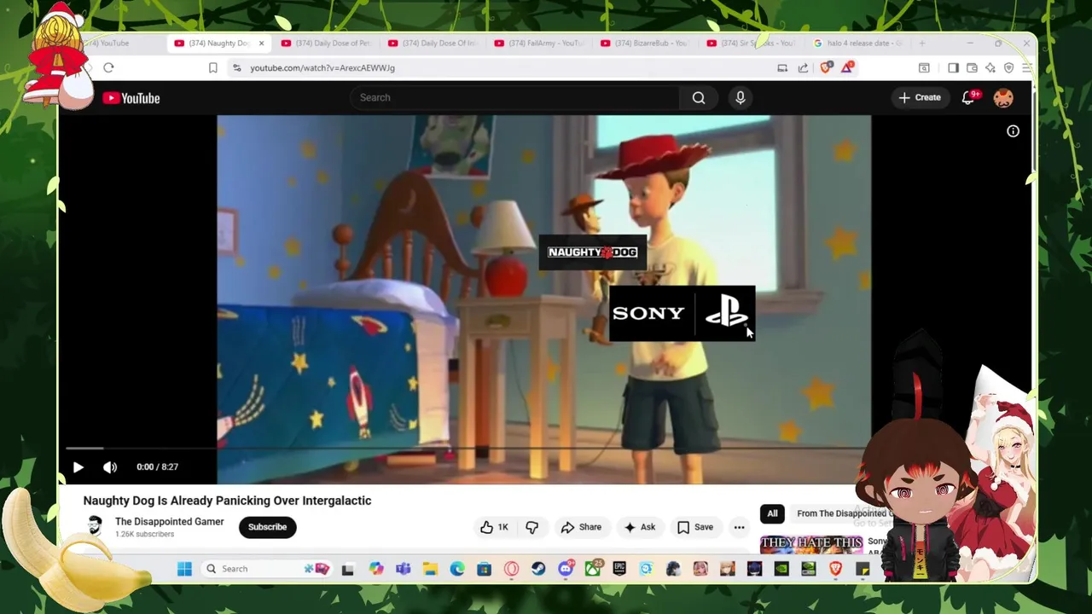Switch to FailArmy tab
Image resolution: width=1092 pixels, height=614 pixels.
(539, 43)
